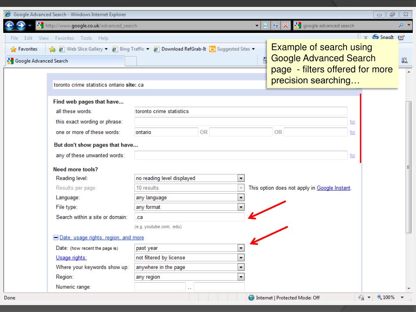Click the SnagIt toolbar button
The height and width of the screenshot is (312, 416).
pos(383,37)
